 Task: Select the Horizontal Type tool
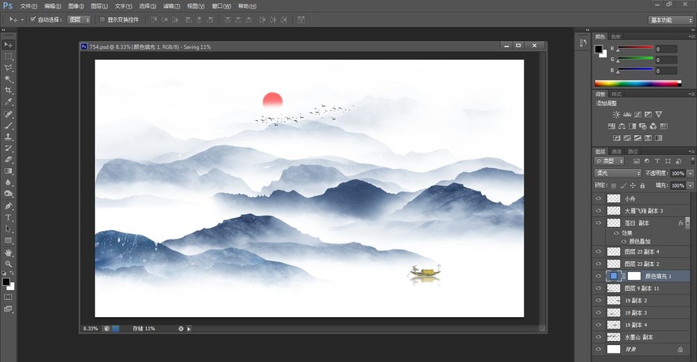pyautogui.click(x=8, y=218)
